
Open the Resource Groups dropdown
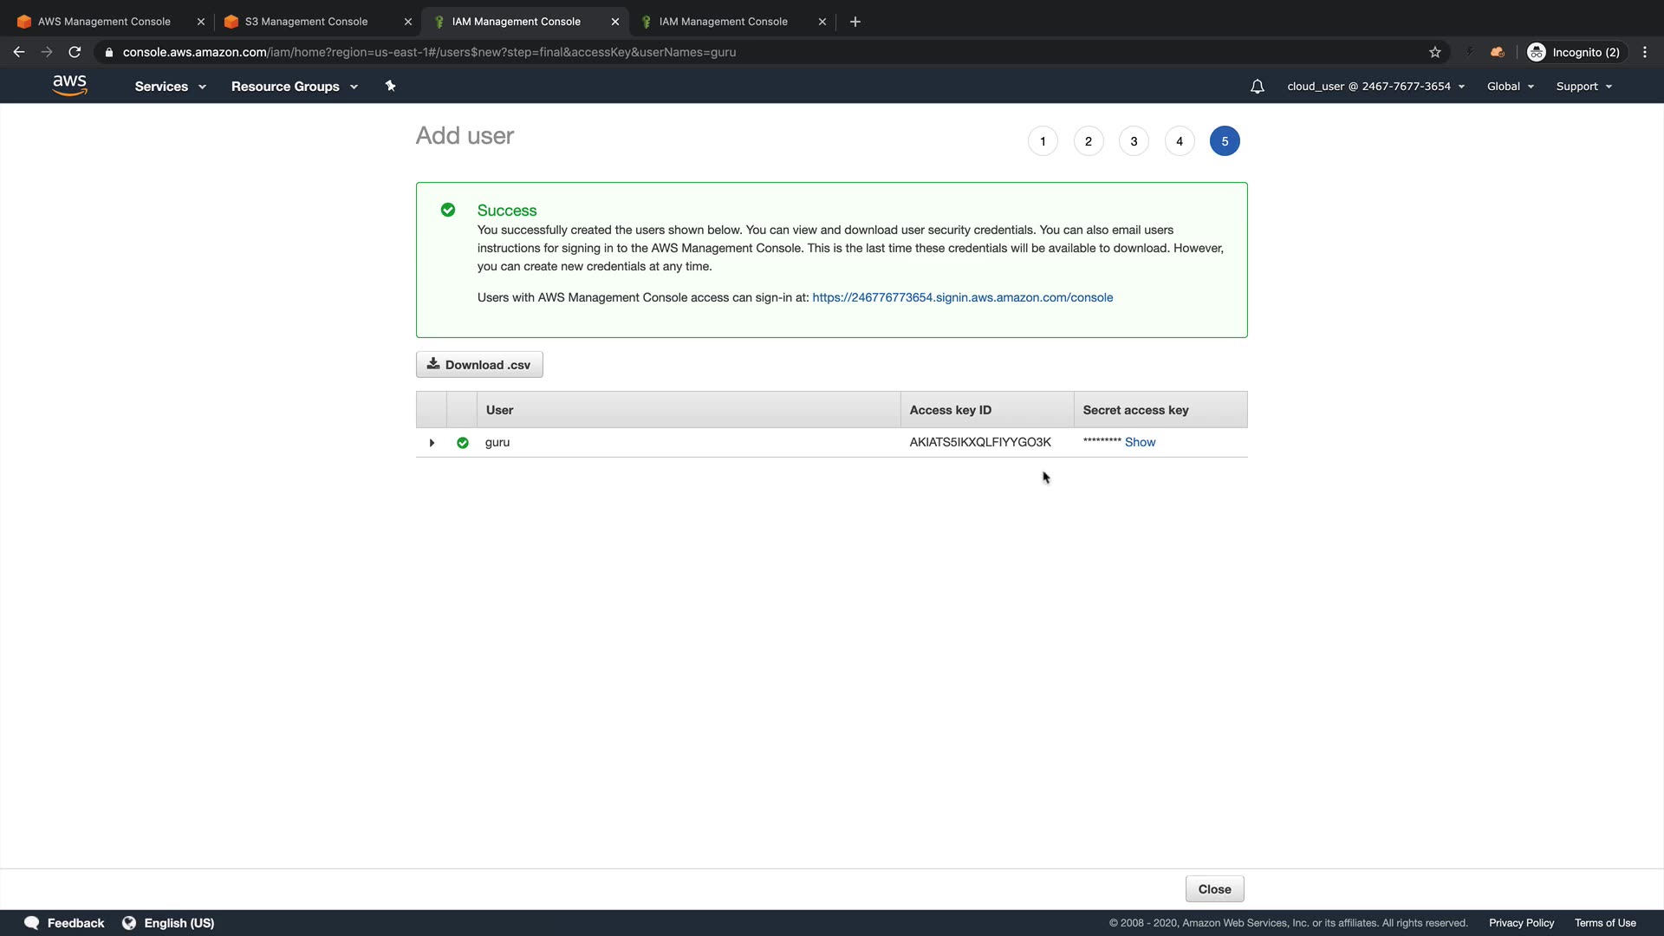pos(294,87)
